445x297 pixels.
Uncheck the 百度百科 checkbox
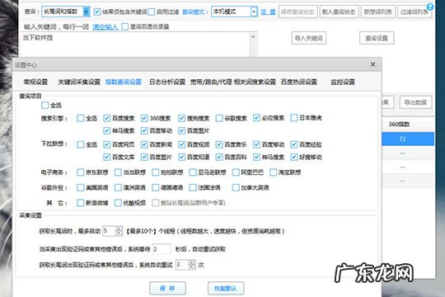tap(219, 157)
